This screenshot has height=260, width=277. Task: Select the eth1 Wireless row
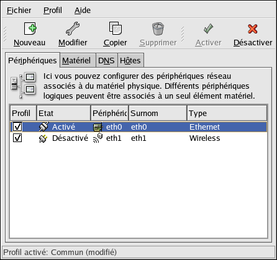138,138
